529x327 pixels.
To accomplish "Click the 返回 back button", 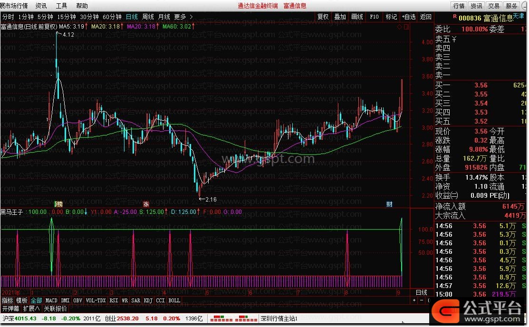I will click(426, 17).
